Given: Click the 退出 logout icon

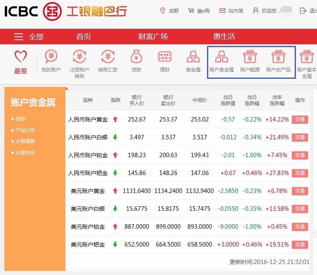Looking at the screenshot, I should 303,11.
